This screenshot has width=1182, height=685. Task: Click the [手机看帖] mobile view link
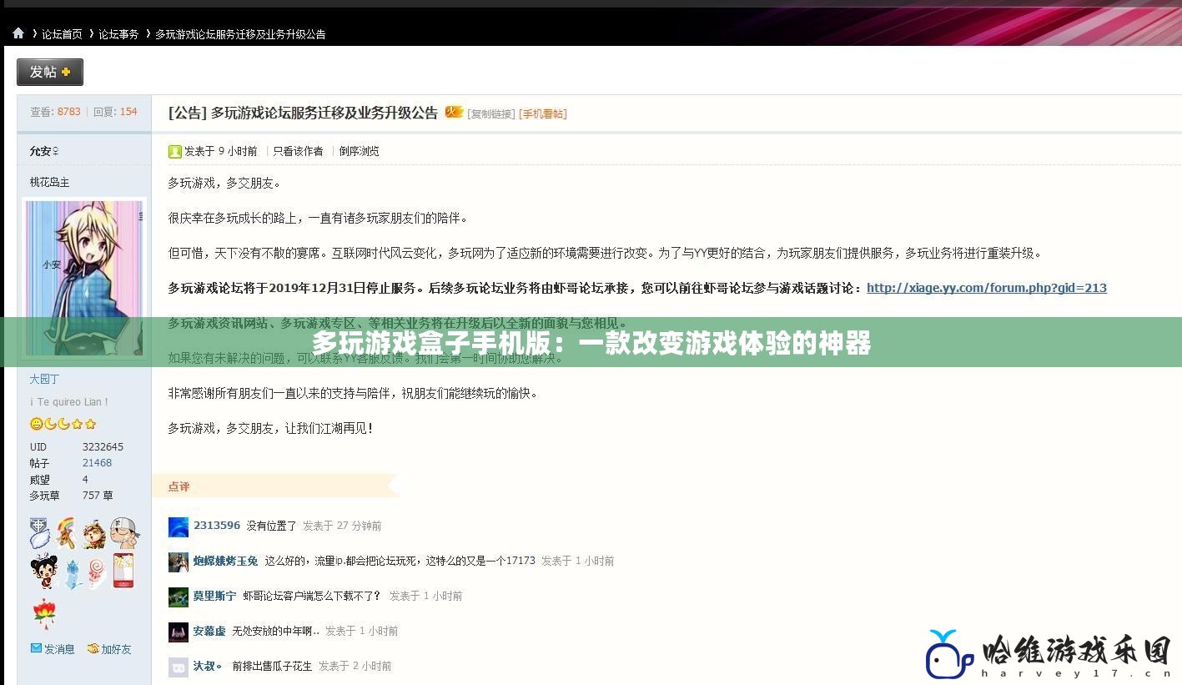pos(543,113)
